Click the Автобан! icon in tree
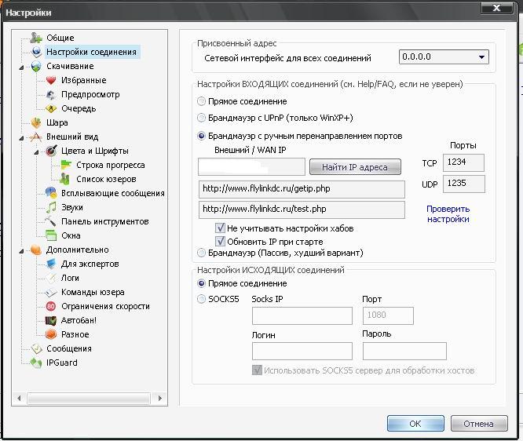This screenshot has width=523, height=441. [x=51, y=320]
